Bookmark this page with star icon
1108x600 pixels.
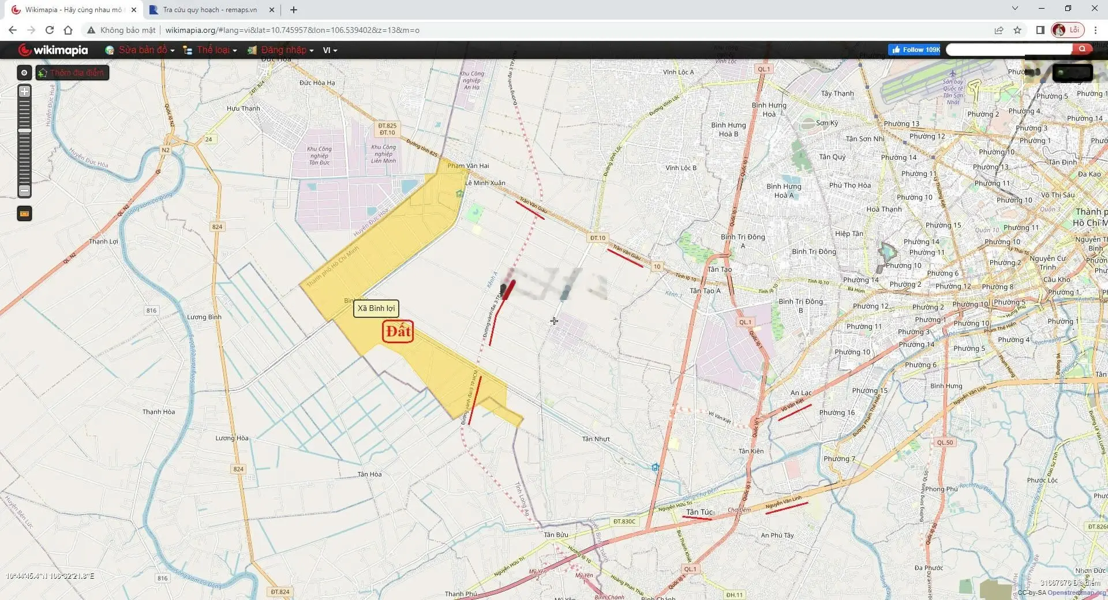pos(1017,30)
